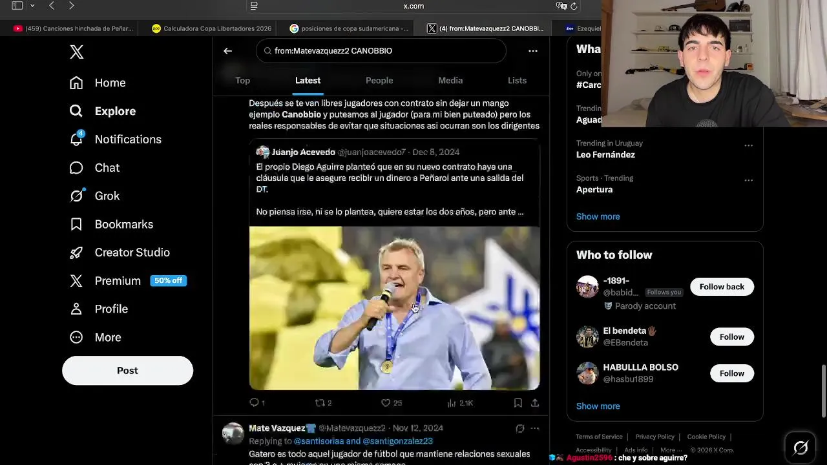Reload the page in Safari
The width and height of the screenshot is (827, 465).
(574, 6)
